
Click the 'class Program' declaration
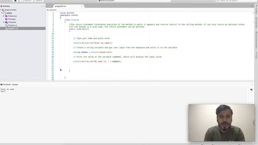[x=72, y=20]
